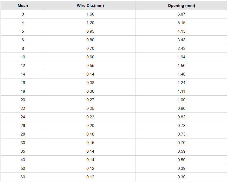Click the Opening (mm) column header

tap(181, 6)
